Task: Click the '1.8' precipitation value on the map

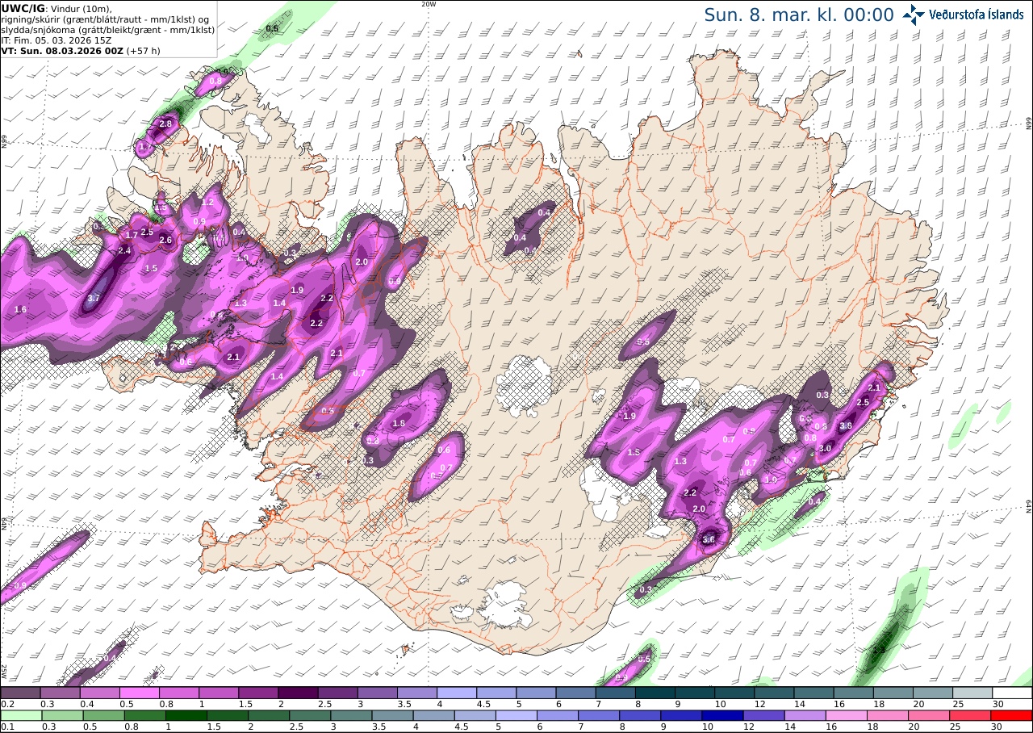Action: click(399, 423)
